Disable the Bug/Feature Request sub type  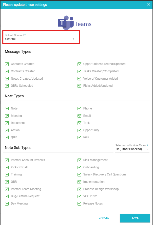(7, 196)
